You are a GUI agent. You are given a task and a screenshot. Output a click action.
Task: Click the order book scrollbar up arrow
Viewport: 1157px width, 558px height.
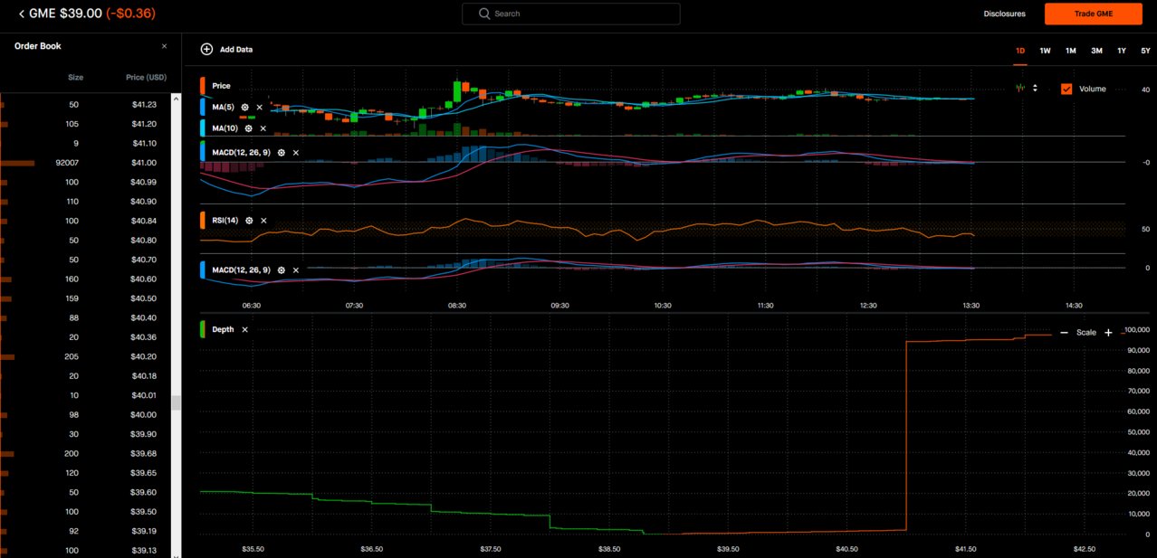[x=177, y=98]
